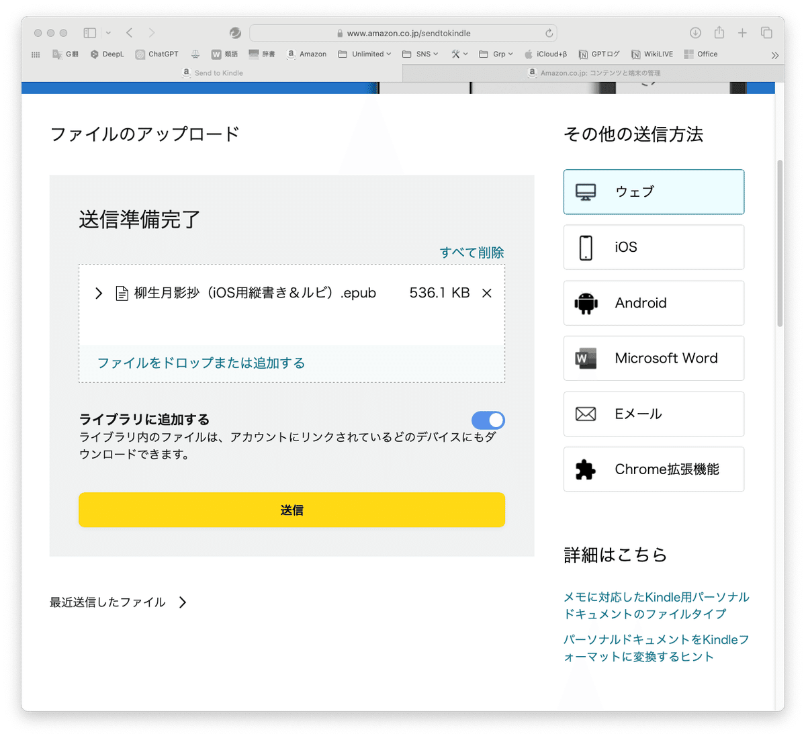Expand the Unlimited bookmarks folder
806x738 pixels.
(x=365, y=54)
